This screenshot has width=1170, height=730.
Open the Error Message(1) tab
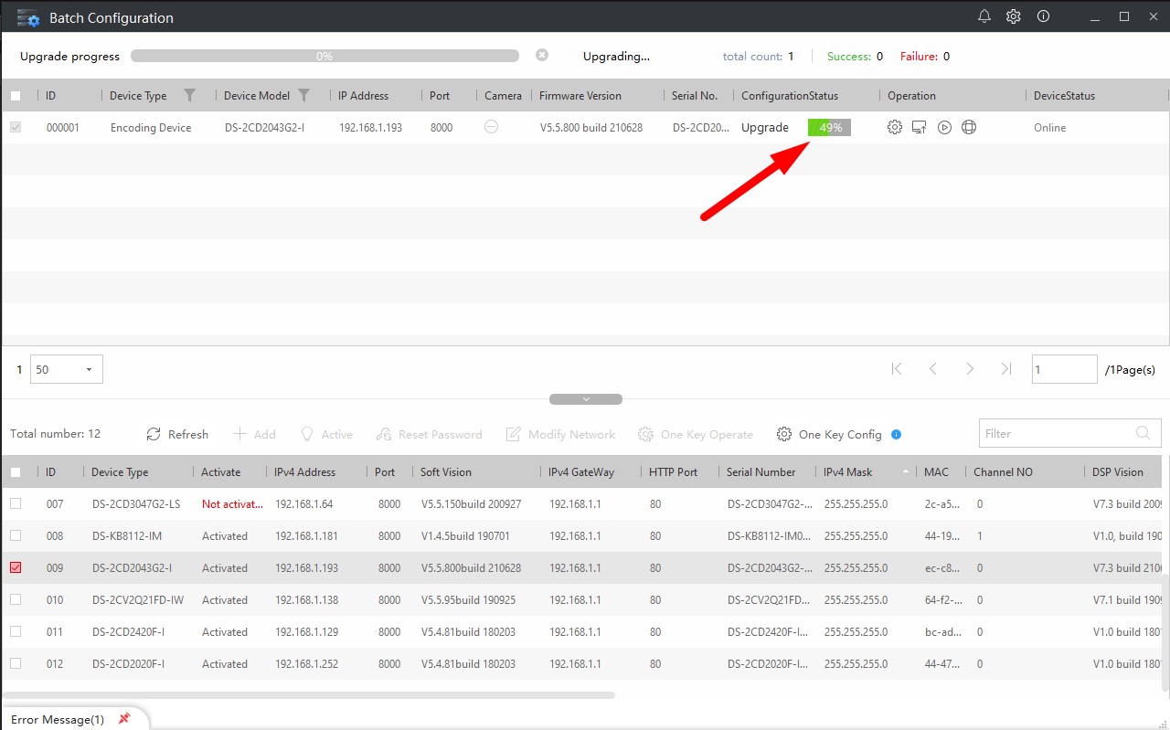click(58, 719)
